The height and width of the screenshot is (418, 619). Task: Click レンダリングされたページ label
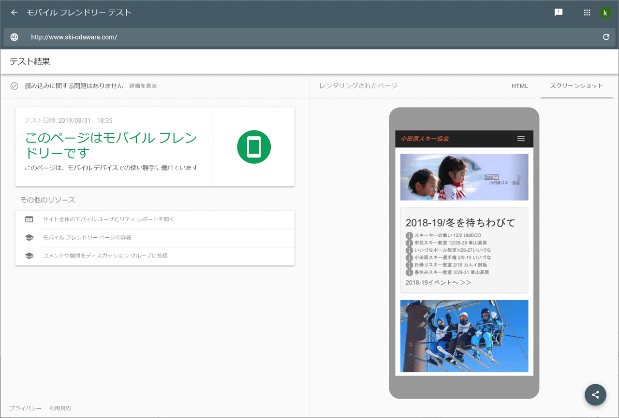pyautogui.click(x=358, y=86)
